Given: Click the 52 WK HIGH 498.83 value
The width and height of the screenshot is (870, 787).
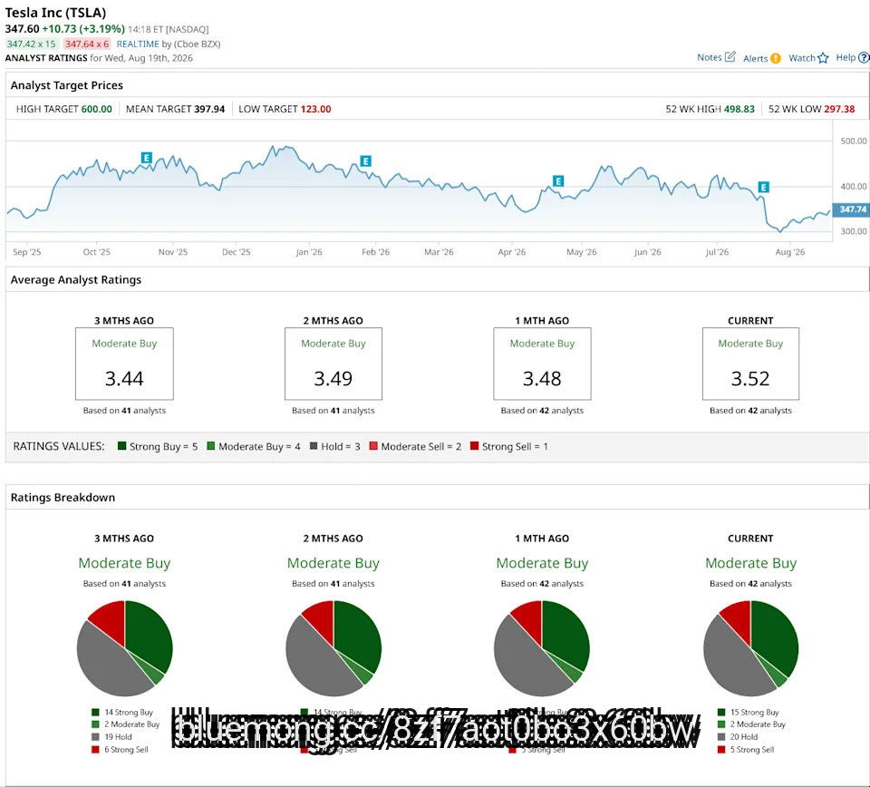Looking at the screenshot, I should (x=739, y=109).
